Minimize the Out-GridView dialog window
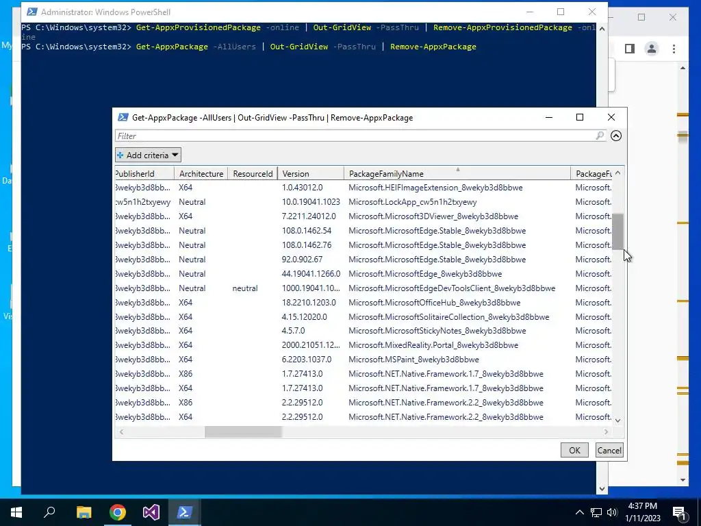The image size is (701, 526). tap(549, 117)
